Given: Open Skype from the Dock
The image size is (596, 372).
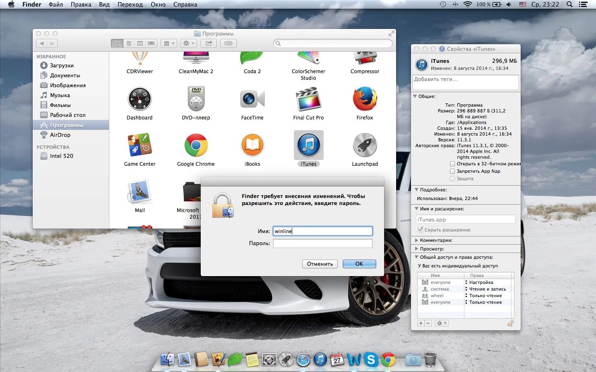Looking at the screenshot, I should pyautogui.click(x=371, y=360).
